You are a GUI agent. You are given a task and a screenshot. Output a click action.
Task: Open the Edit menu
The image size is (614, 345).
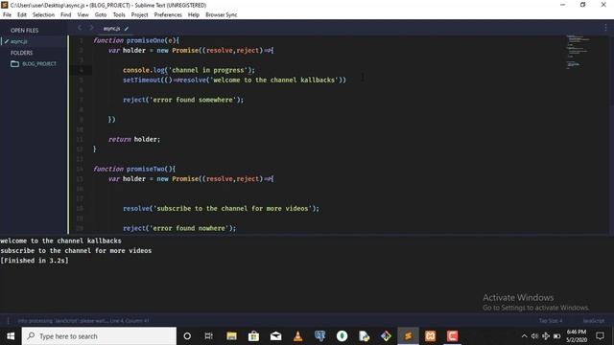pos(22,15)
